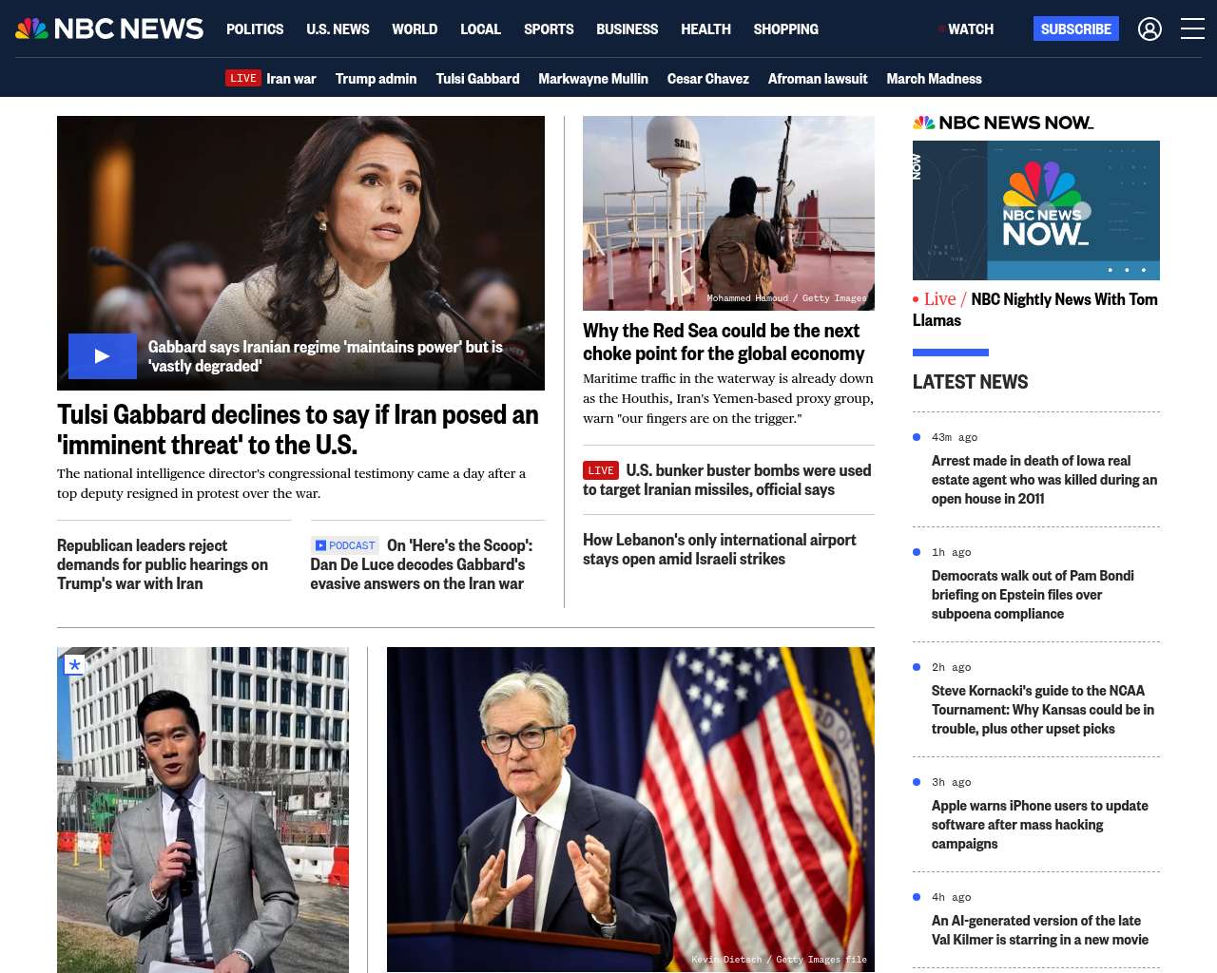1217x973 pixels.
Task: Read the Red Sea choke point headline
Action: [x=724, y=342]
